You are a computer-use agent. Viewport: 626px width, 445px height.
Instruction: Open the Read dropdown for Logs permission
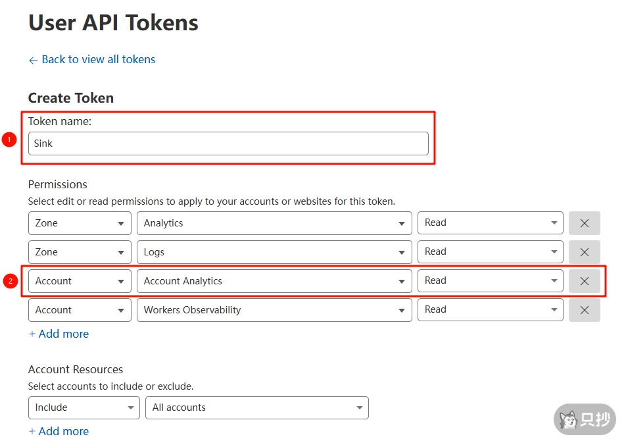[x=554, y=252]
